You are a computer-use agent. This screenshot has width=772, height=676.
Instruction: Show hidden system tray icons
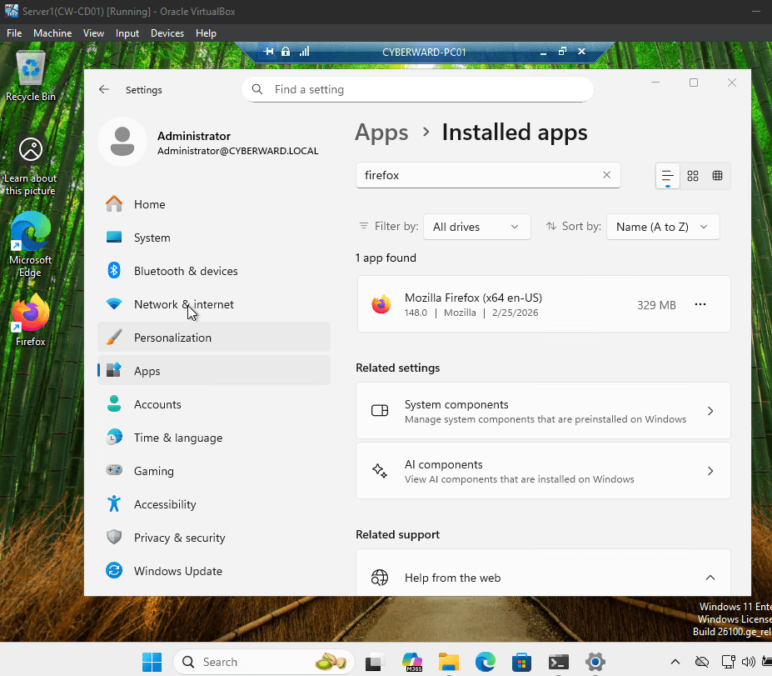675,662
